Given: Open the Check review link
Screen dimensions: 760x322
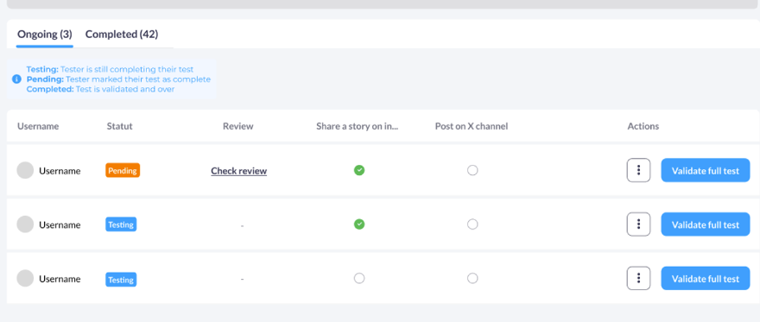Looking at the screenshot, I should click(x=239, y=171).
